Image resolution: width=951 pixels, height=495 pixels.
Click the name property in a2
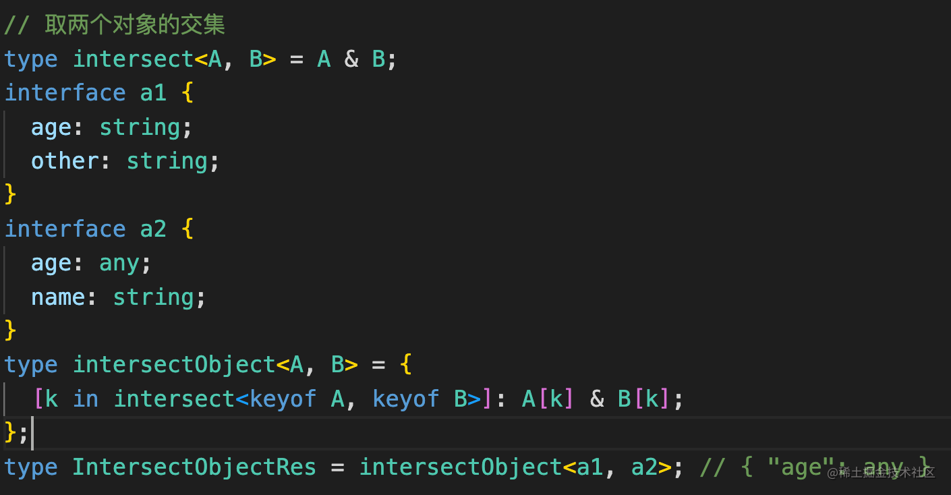(57, 297)
